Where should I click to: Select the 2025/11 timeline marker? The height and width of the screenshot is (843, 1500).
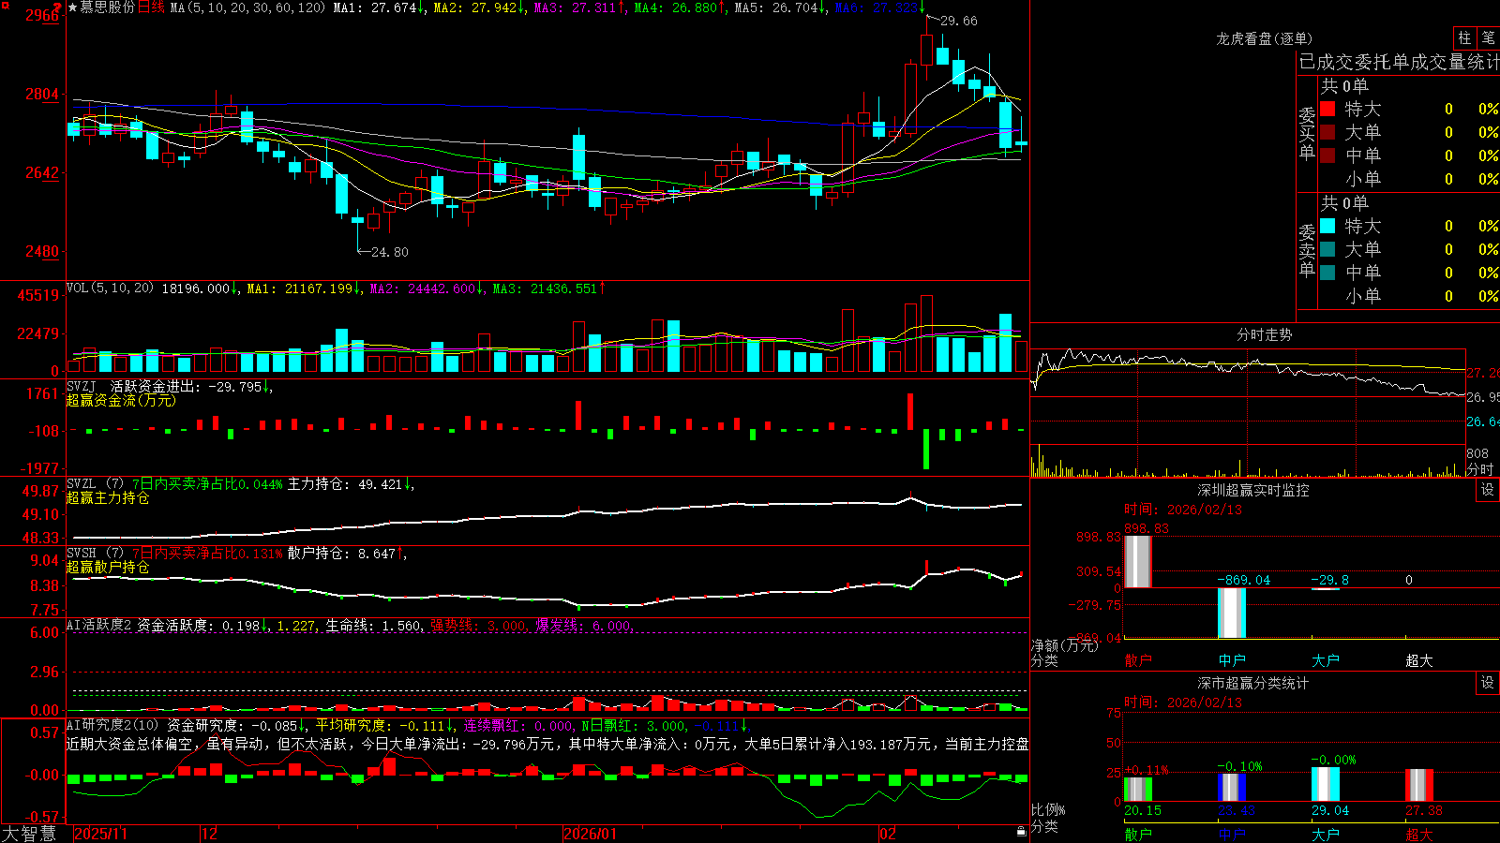pos(100,834)
